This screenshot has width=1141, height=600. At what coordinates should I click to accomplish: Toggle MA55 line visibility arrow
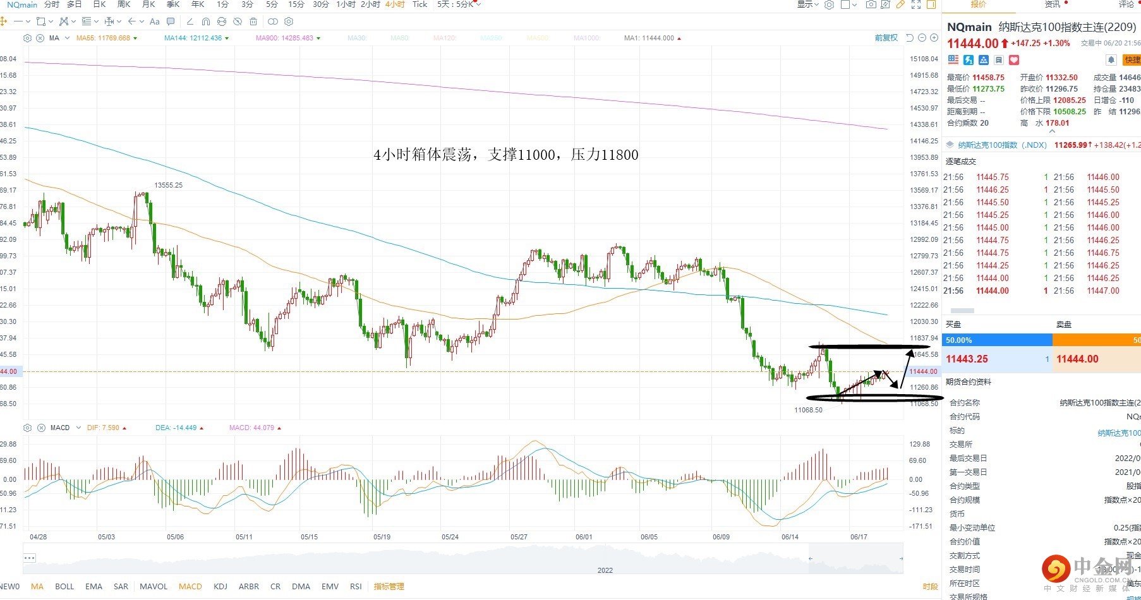(x=135, y=39)
